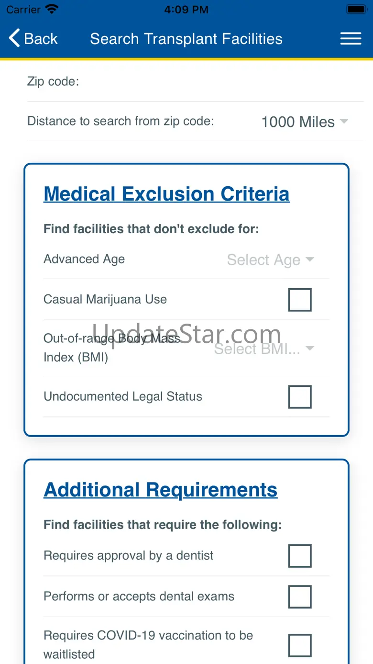Tap the Search Transplant Facilities title
Image resolution: width=373 pixels, height=664 pixels.
click(186, 39)
